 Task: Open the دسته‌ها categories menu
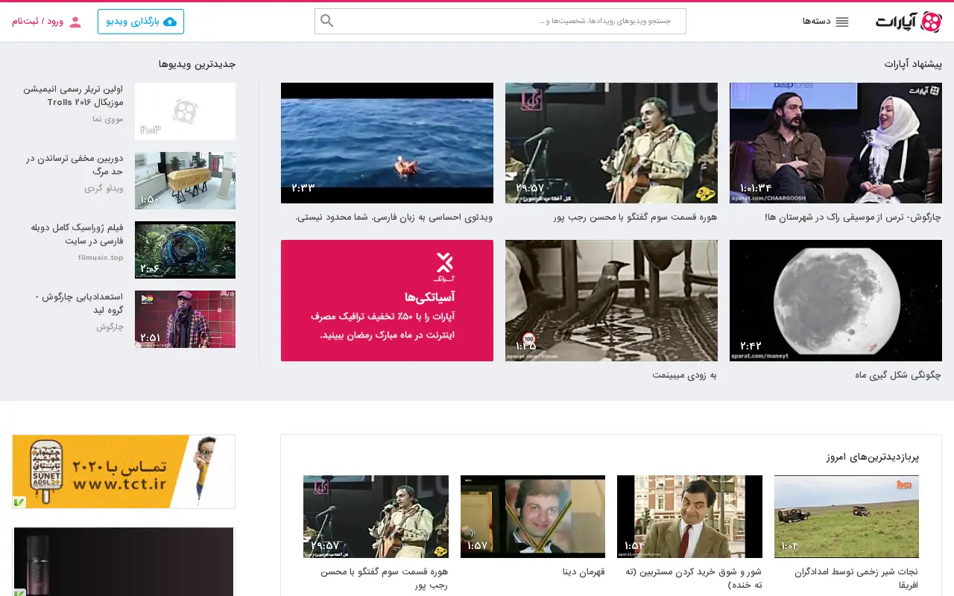pos(826,22)
